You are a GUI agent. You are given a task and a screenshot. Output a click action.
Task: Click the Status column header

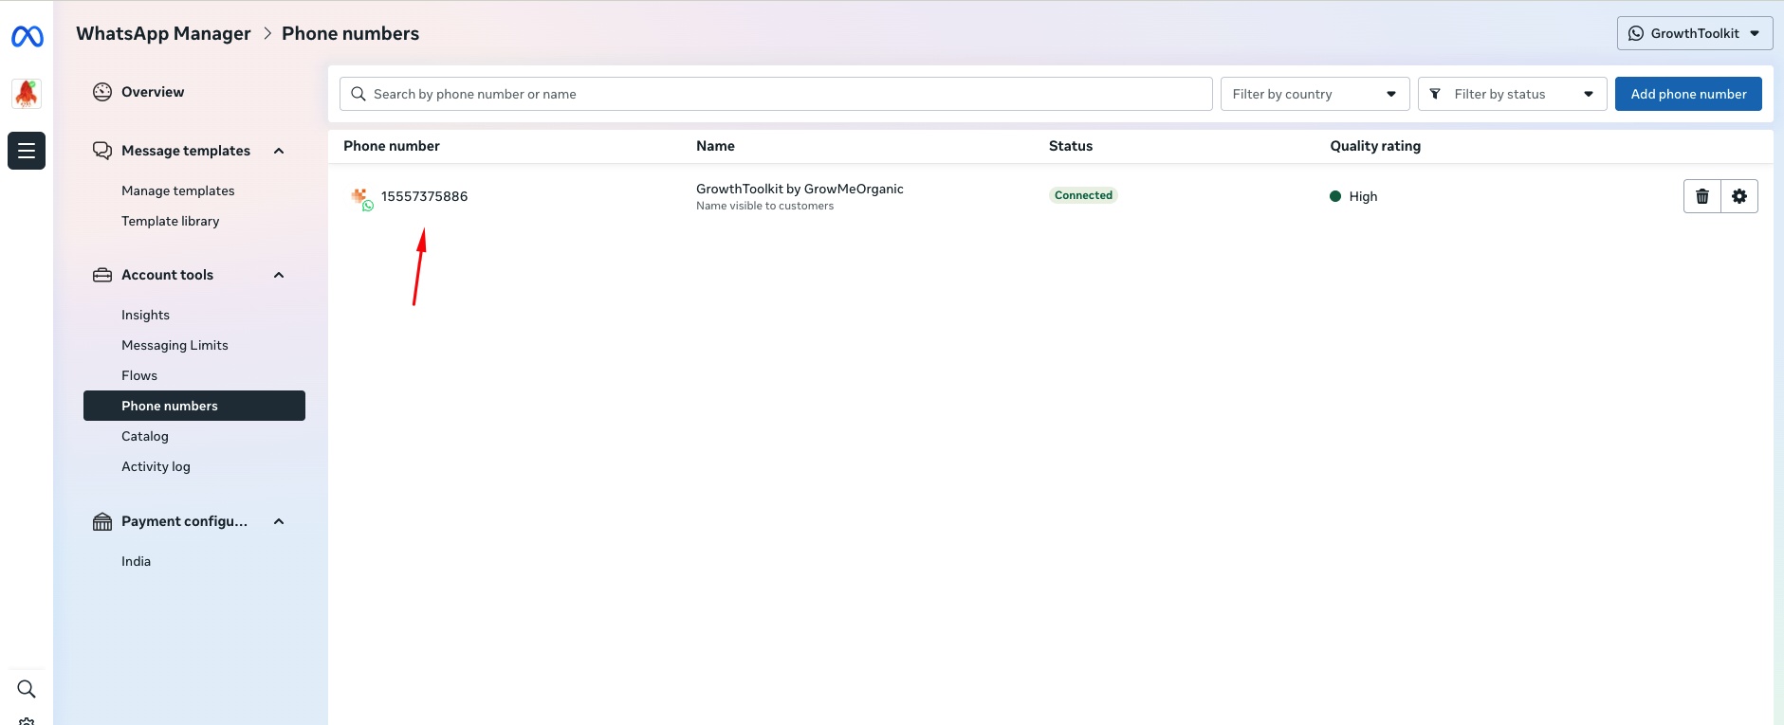coord(1071,146)
